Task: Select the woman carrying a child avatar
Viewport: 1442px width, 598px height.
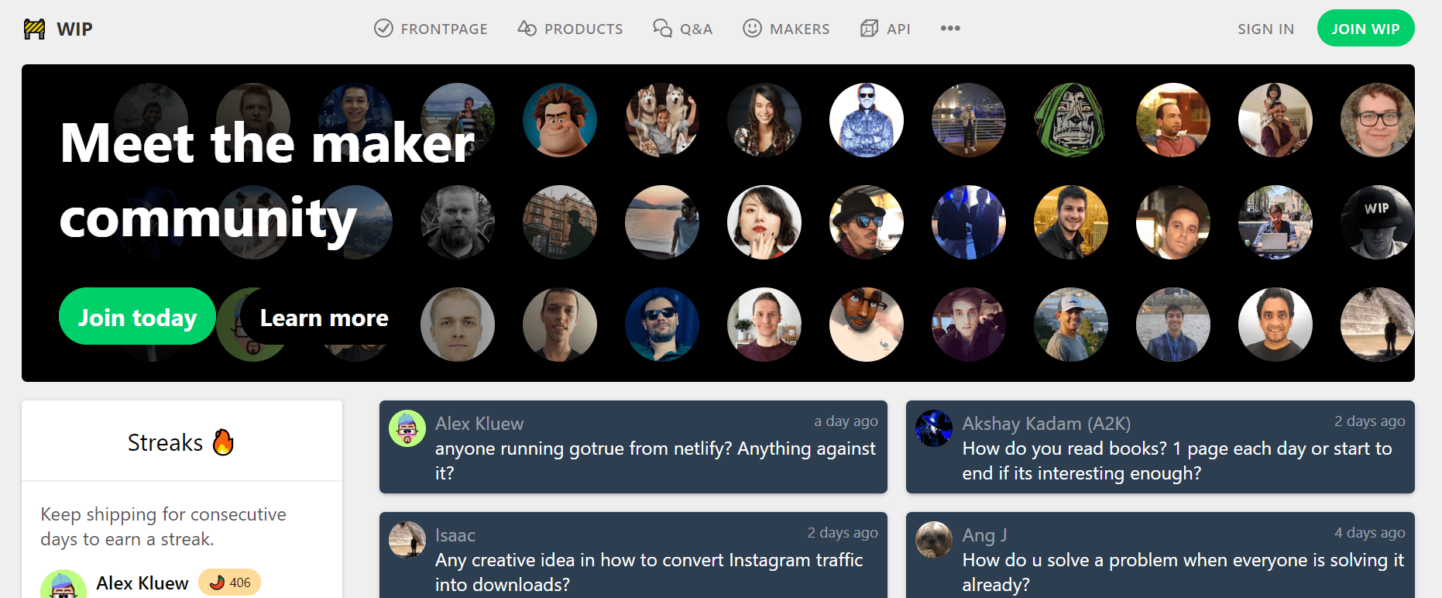Action: coord(1275,120)
